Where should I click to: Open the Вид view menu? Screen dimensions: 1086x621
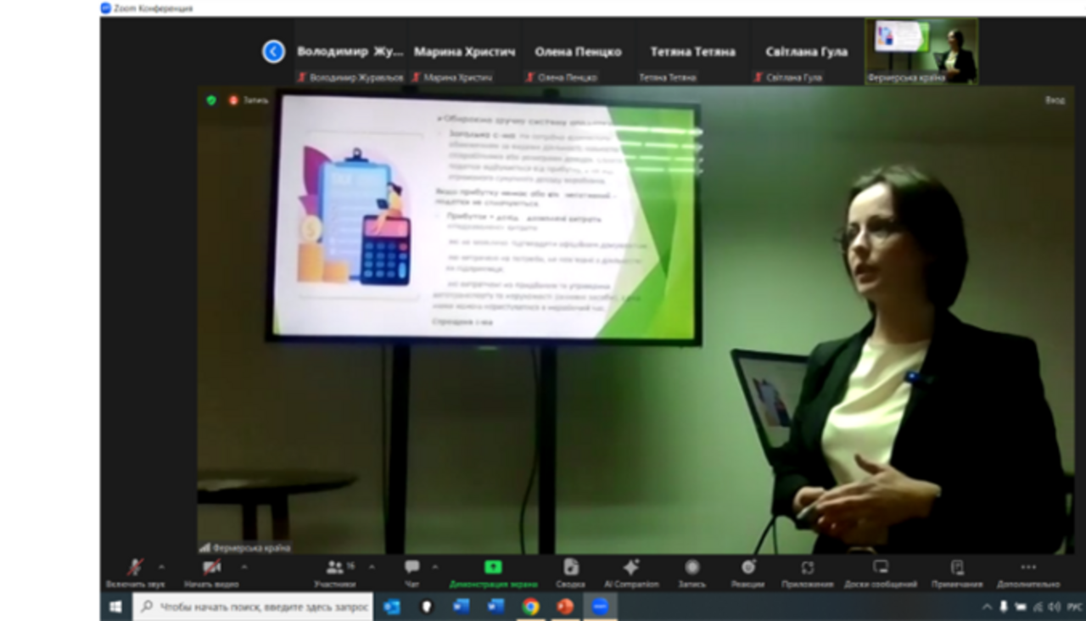pyautogui.click(x=1054, y=100)
